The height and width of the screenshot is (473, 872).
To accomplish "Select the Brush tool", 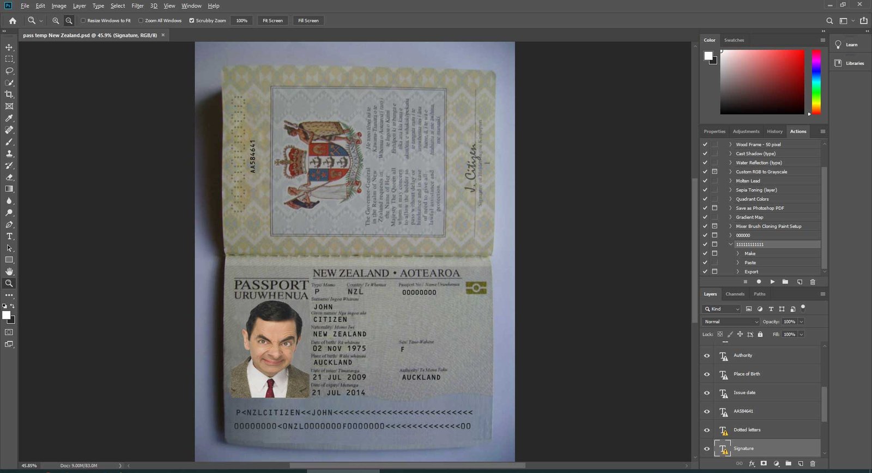I will tap(9, 142).
